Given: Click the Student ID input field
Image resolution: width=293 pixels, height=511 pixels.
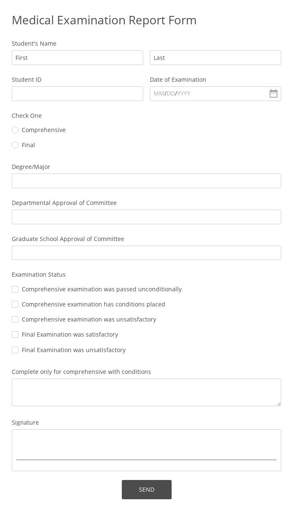Looking at the screenshot, I should coord(77,93).
